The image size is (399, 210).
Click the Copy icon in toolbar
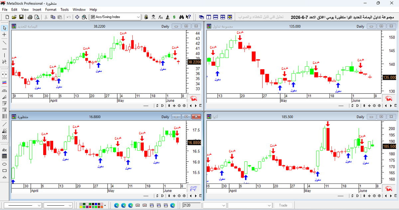coord(53,17)
